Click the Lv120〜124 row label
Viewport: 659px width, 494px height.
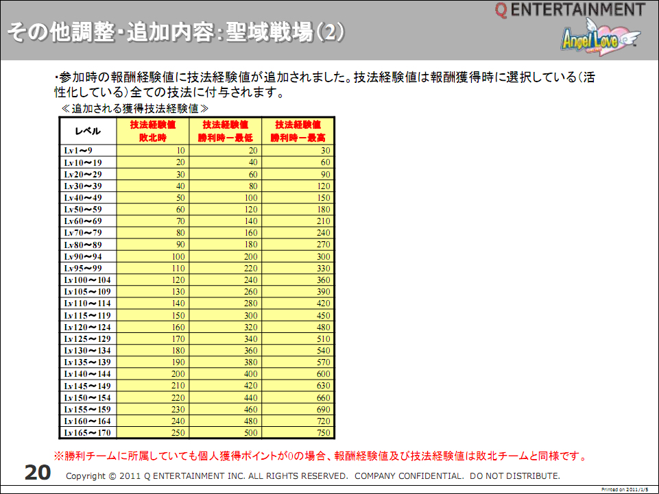tap(86, 327)
